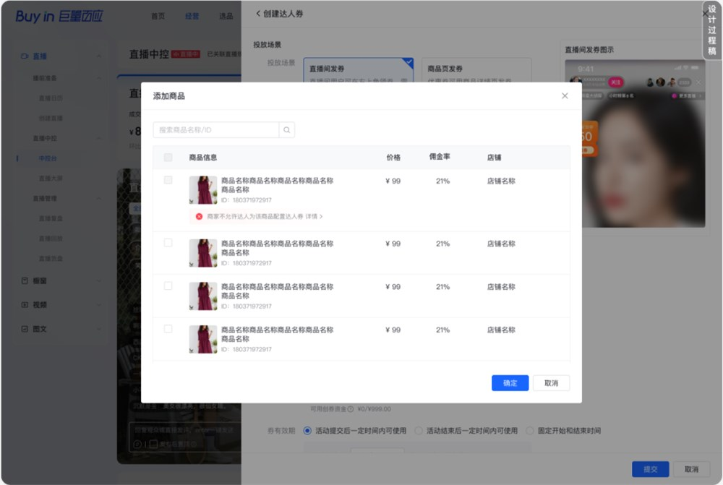
Task: Check the first product's checkbox
Action: (170, 181)
